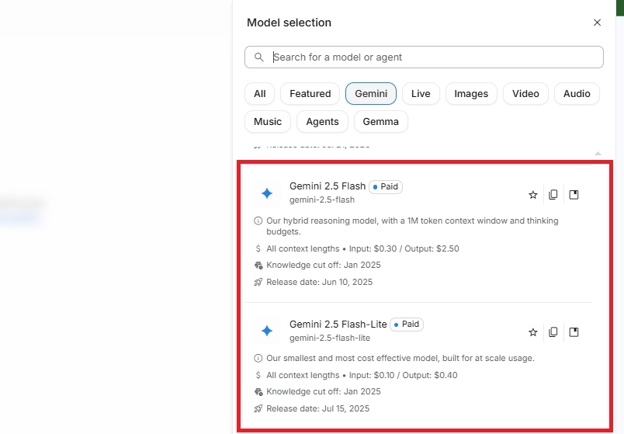Image resolution: width=624 pixels, height=434 pixels.
Task: Click the Input: $0.10 / Output: $0.40 pricing text
Action: [403, 375]
